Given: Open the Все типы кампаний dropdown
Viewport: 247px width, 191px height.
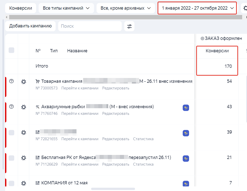Looking at the screenshot, I should coord(66,8).
